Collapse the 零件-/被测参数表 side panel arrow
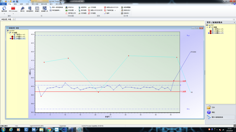Image resolution: width=236 pixels, height=132 pixels. coord(234,23)
